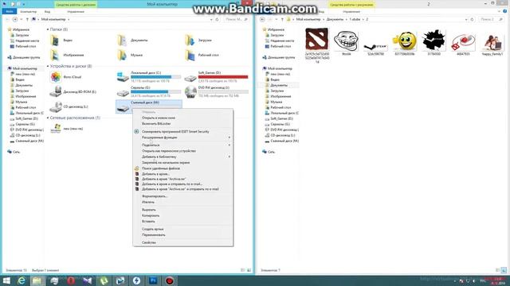The width and height of the screenshot is (510, 286).
Task: Select the Дисковод BD-ROM drive icon
Action: point(56,92)
